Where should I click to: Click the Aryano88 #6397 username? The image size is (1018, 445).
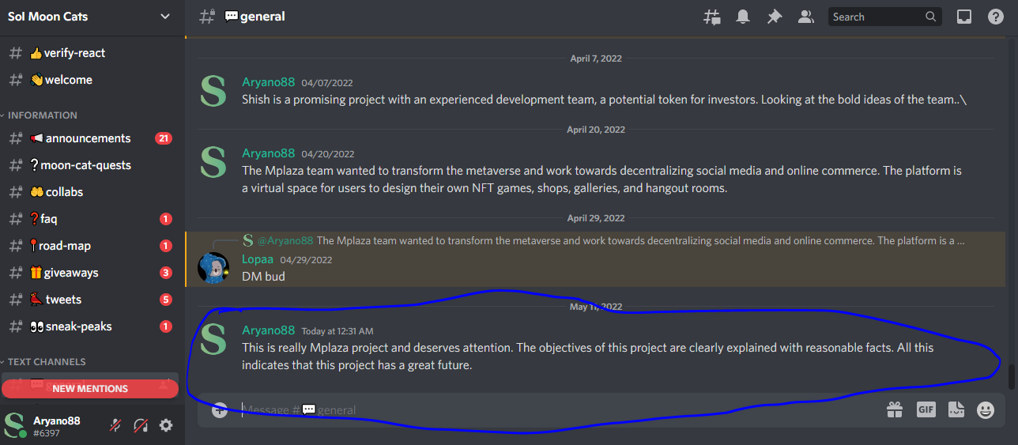[56, 427]
